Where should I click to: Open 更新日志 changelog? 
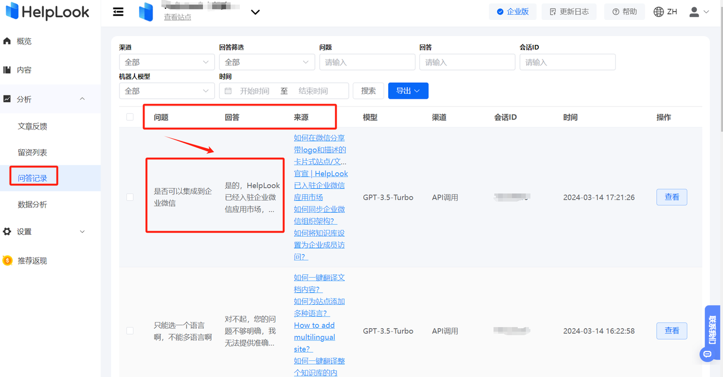(x=569, y=12)
